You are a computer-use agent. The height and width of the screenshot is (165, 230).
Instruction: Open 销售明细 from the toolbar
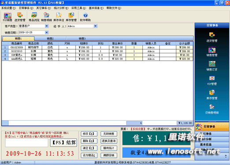tap(46, 17)
